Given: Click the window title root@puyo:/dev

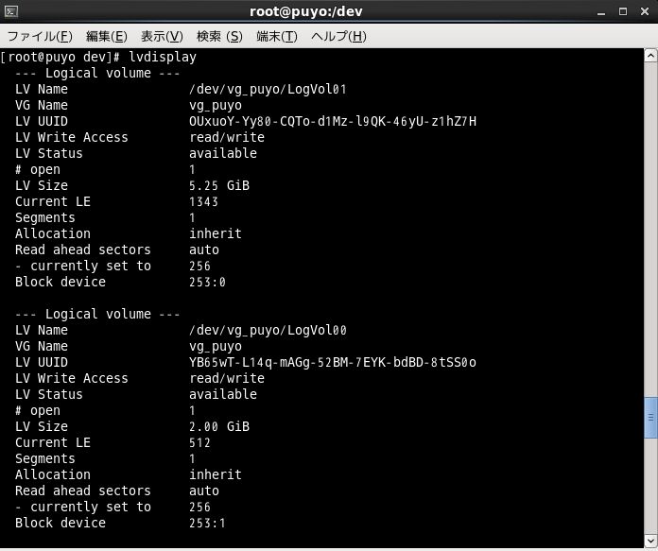Looking at the screenshot, I should click(x=306, y=11).
